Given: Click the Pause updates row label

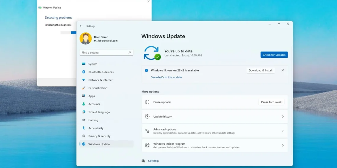Looking at the screenshot, I should coord(162,102).
